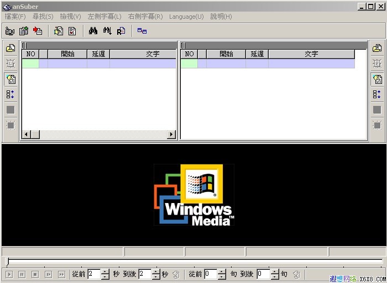Increase the 到後 seconds spinner value
This screenshot has width=387, height=283.
click(x=156, y=271)
